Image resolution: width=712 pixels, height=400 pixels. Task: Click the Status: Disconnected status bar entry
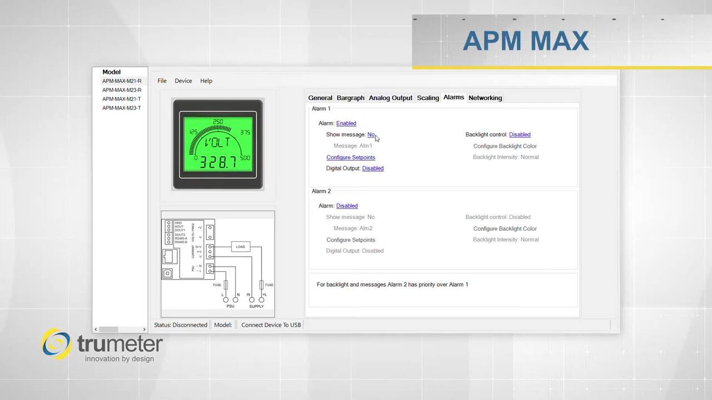[x=181, y=325]
